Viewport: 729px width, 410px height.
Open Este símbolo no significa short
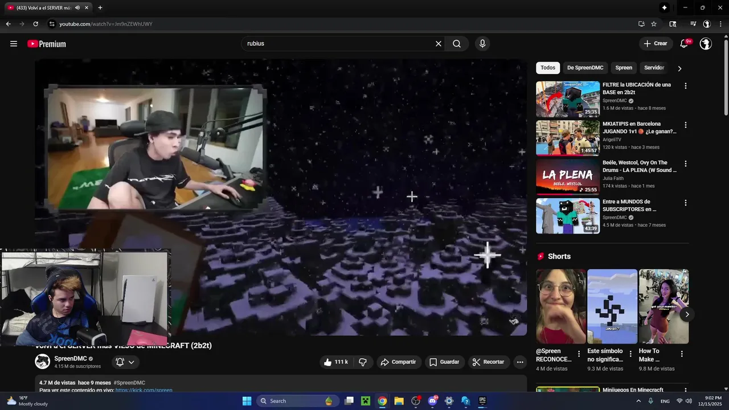[612, 306]
